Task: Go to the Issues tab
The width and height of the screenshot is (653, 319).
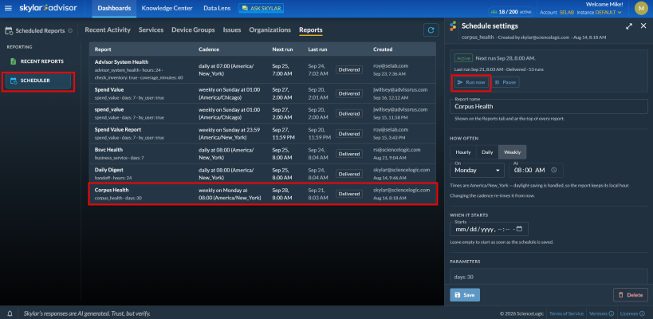Action: 232,30
